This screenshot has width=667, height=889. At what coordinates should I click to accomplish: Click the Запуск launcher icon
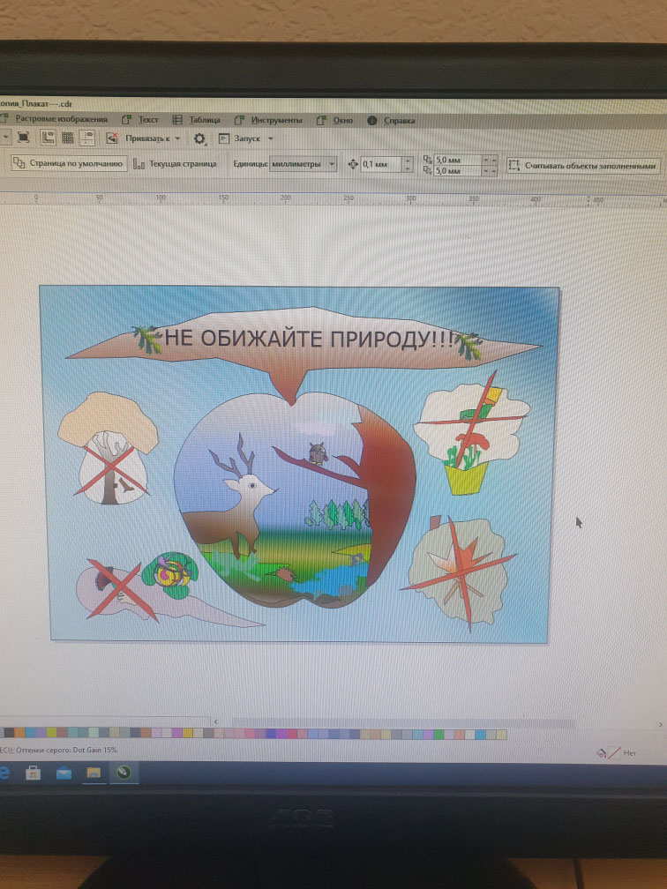coord(224,138)
